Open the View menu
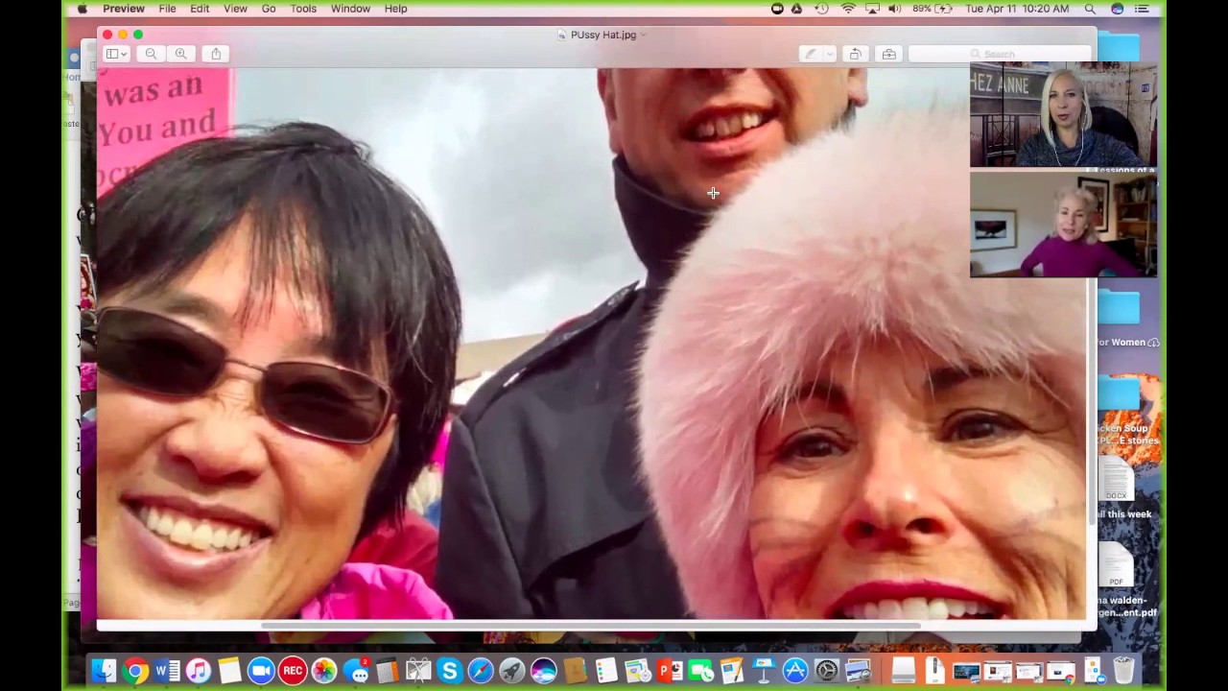Screen dimensions: 1228x691 (x=235, y=9)
